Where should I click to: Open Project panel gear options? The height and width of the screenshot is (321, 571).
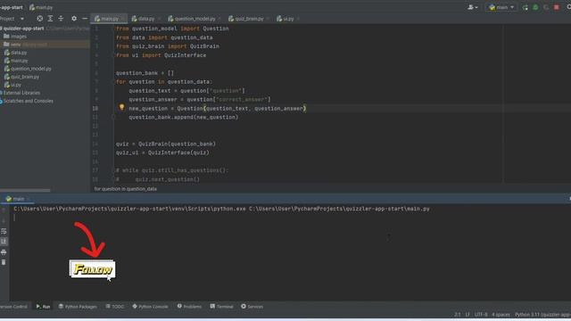tap(74, 19)
